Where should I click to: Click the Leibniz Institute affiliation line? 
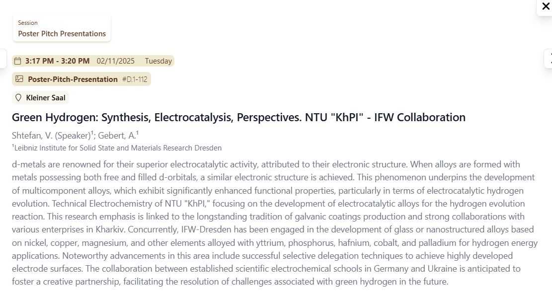point(118,148)
